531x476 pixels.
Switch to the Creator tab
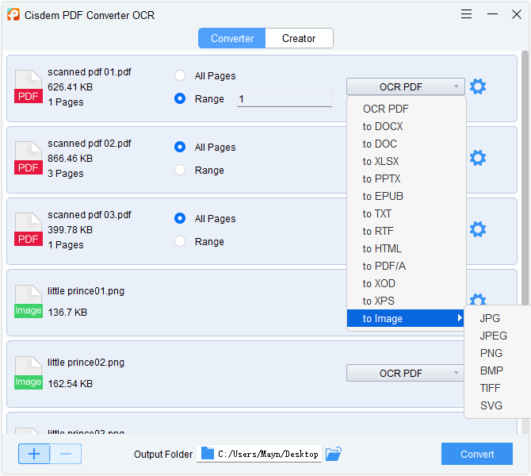(x=299, y=38)
